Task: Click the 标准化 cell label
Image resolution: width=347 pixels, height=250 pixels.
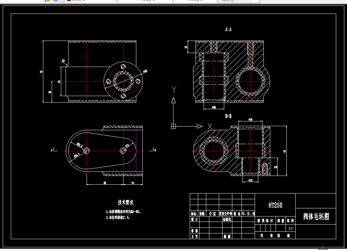Action: click(x=227, y=219)
